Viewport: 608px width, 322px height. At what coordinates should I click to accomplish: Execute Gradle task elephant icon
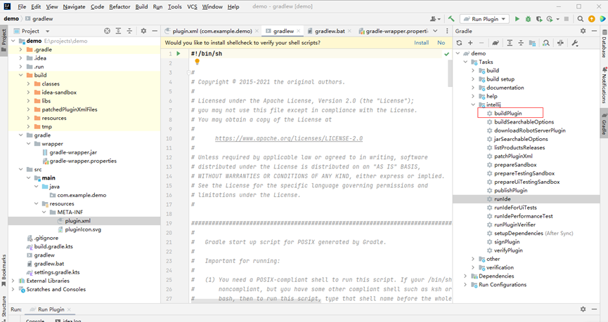click(x=496, y=43)
